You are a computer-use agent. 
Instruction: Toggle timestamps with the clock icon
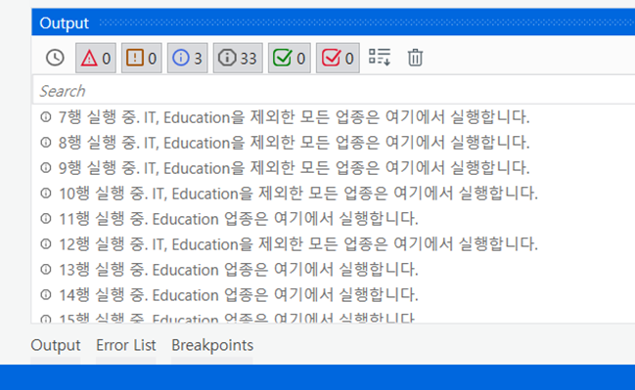(x=55, y=58)
